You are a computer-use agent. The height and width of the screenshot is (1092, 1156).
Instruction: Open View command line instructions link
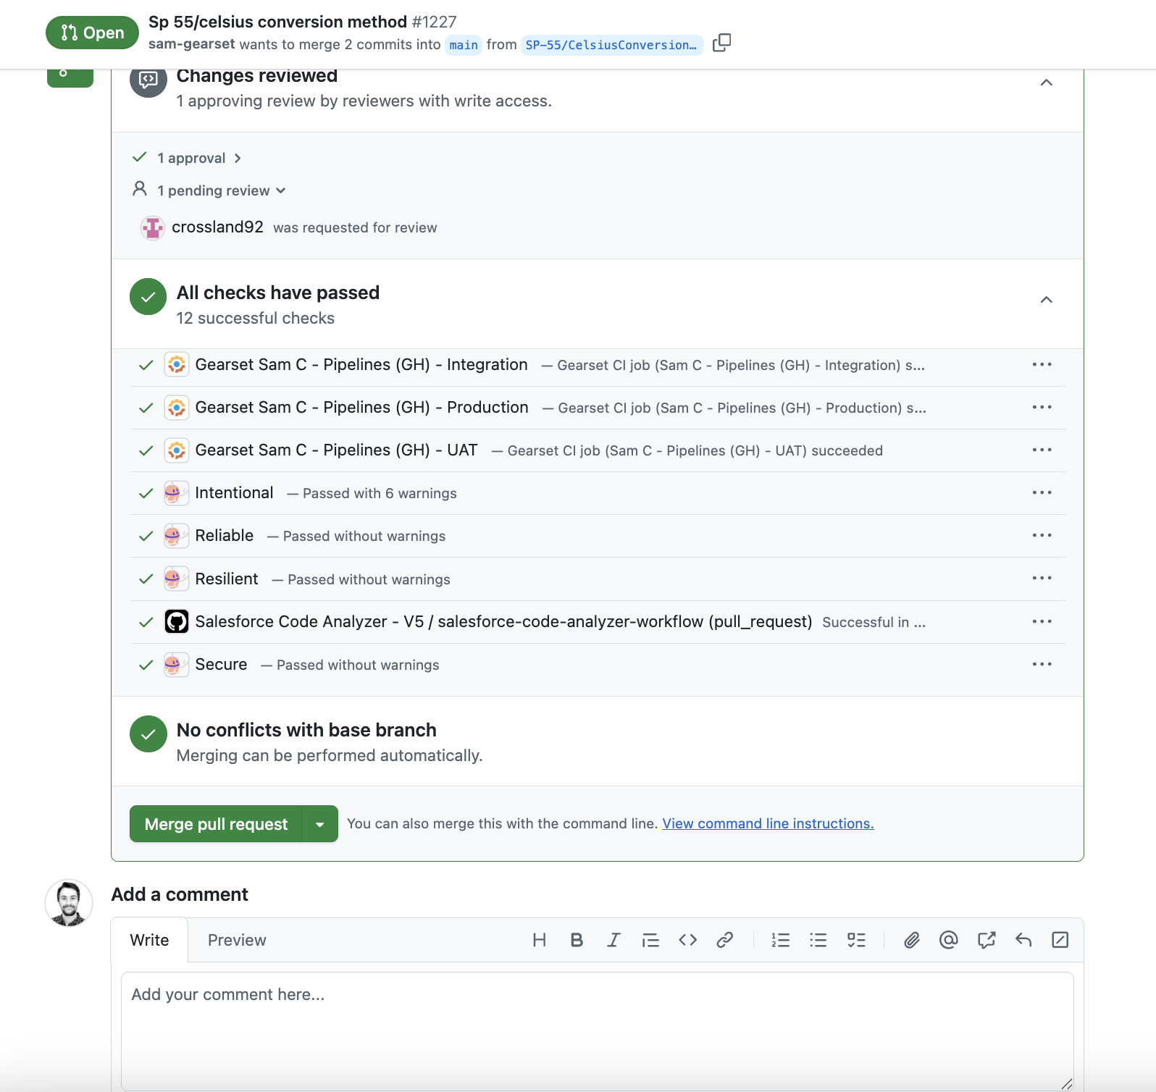click(x=768, y=823)
